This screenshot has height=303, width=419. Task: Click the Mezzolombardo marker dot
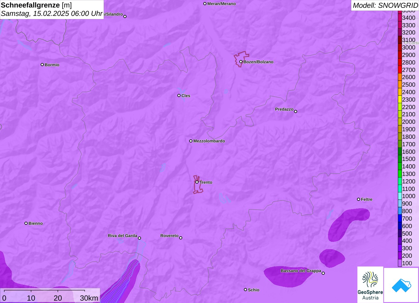click(191, 141)
